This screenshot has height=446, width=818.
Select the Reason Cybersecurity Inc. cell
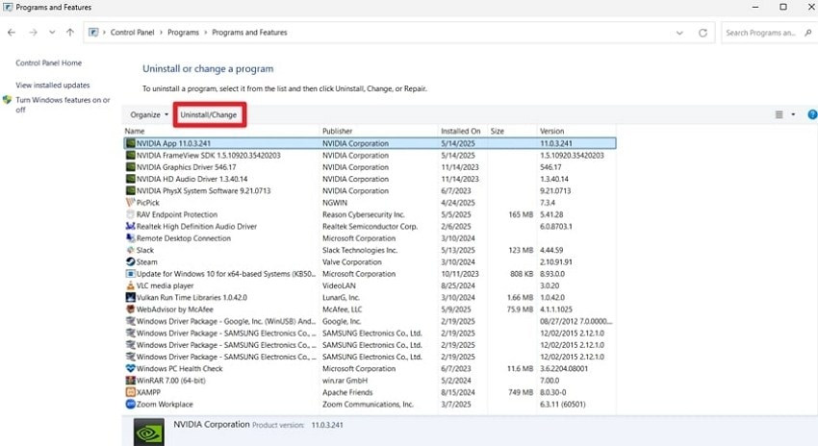364,214
